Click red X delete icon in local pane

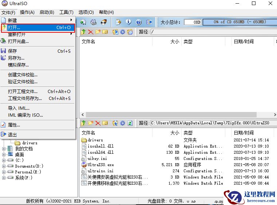point(98,123)
